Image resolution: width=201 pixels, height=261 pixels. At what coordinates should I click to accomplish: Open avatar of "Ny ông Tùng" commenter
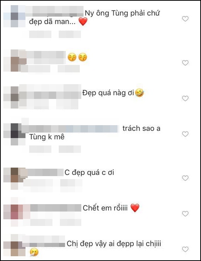click(14, 16)
